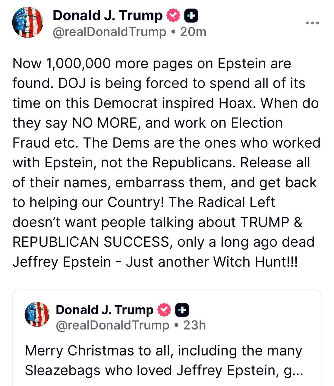Open the @realDonaldTrump handle beside the 23h timestamp
Image resolution: width=334 pixels, height=386 pixels.
pyautogui.click(x=112, y=325)
